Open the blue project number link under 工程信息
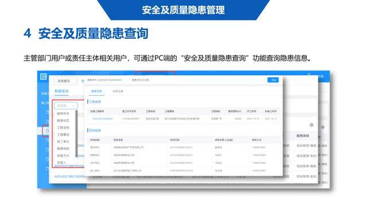Viewport: 367px width, 206px height. coord(103,118)
